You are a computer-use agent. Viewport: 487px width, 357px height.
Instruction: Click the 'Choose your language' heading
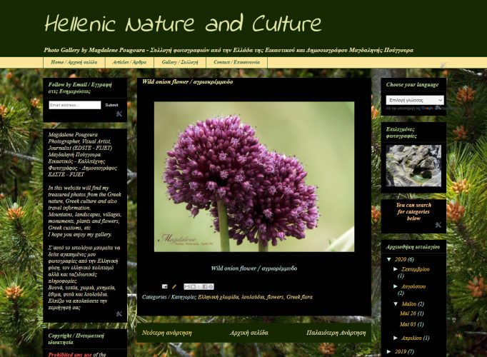pyautogui.click(x=412, y=84)
